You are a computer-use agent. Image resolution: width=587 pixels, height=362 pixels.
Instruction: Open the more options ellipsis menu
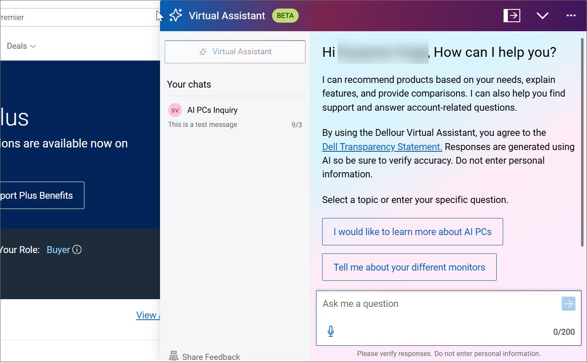pyautogui.click(x=571, y=15)
